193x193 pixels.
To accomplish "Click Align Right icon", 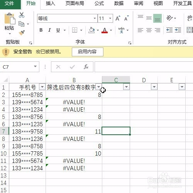I will pos(157,30).
